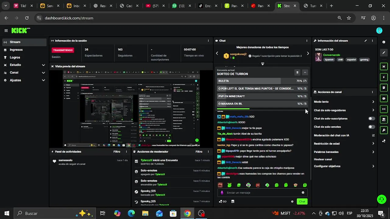
Task: Open the channel points infinity icon
Action: [x=223, y=201]
